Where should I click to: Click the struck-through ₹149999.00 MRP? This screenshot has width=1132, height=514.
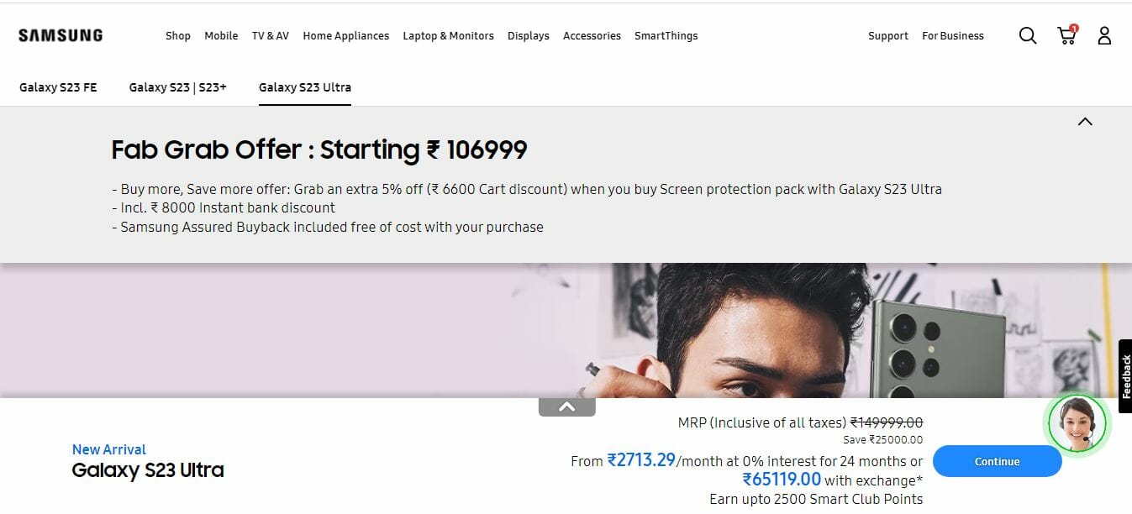[887, 423]
